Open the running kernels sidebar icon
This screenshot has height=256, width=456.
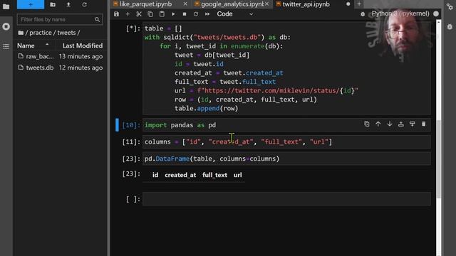click(x=6, y=26)
